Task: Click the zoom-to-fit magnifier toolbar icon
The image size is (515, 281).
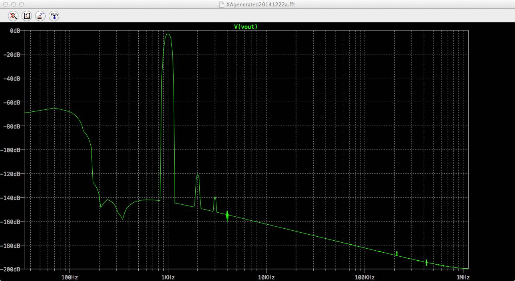Action: click(14, 16)
